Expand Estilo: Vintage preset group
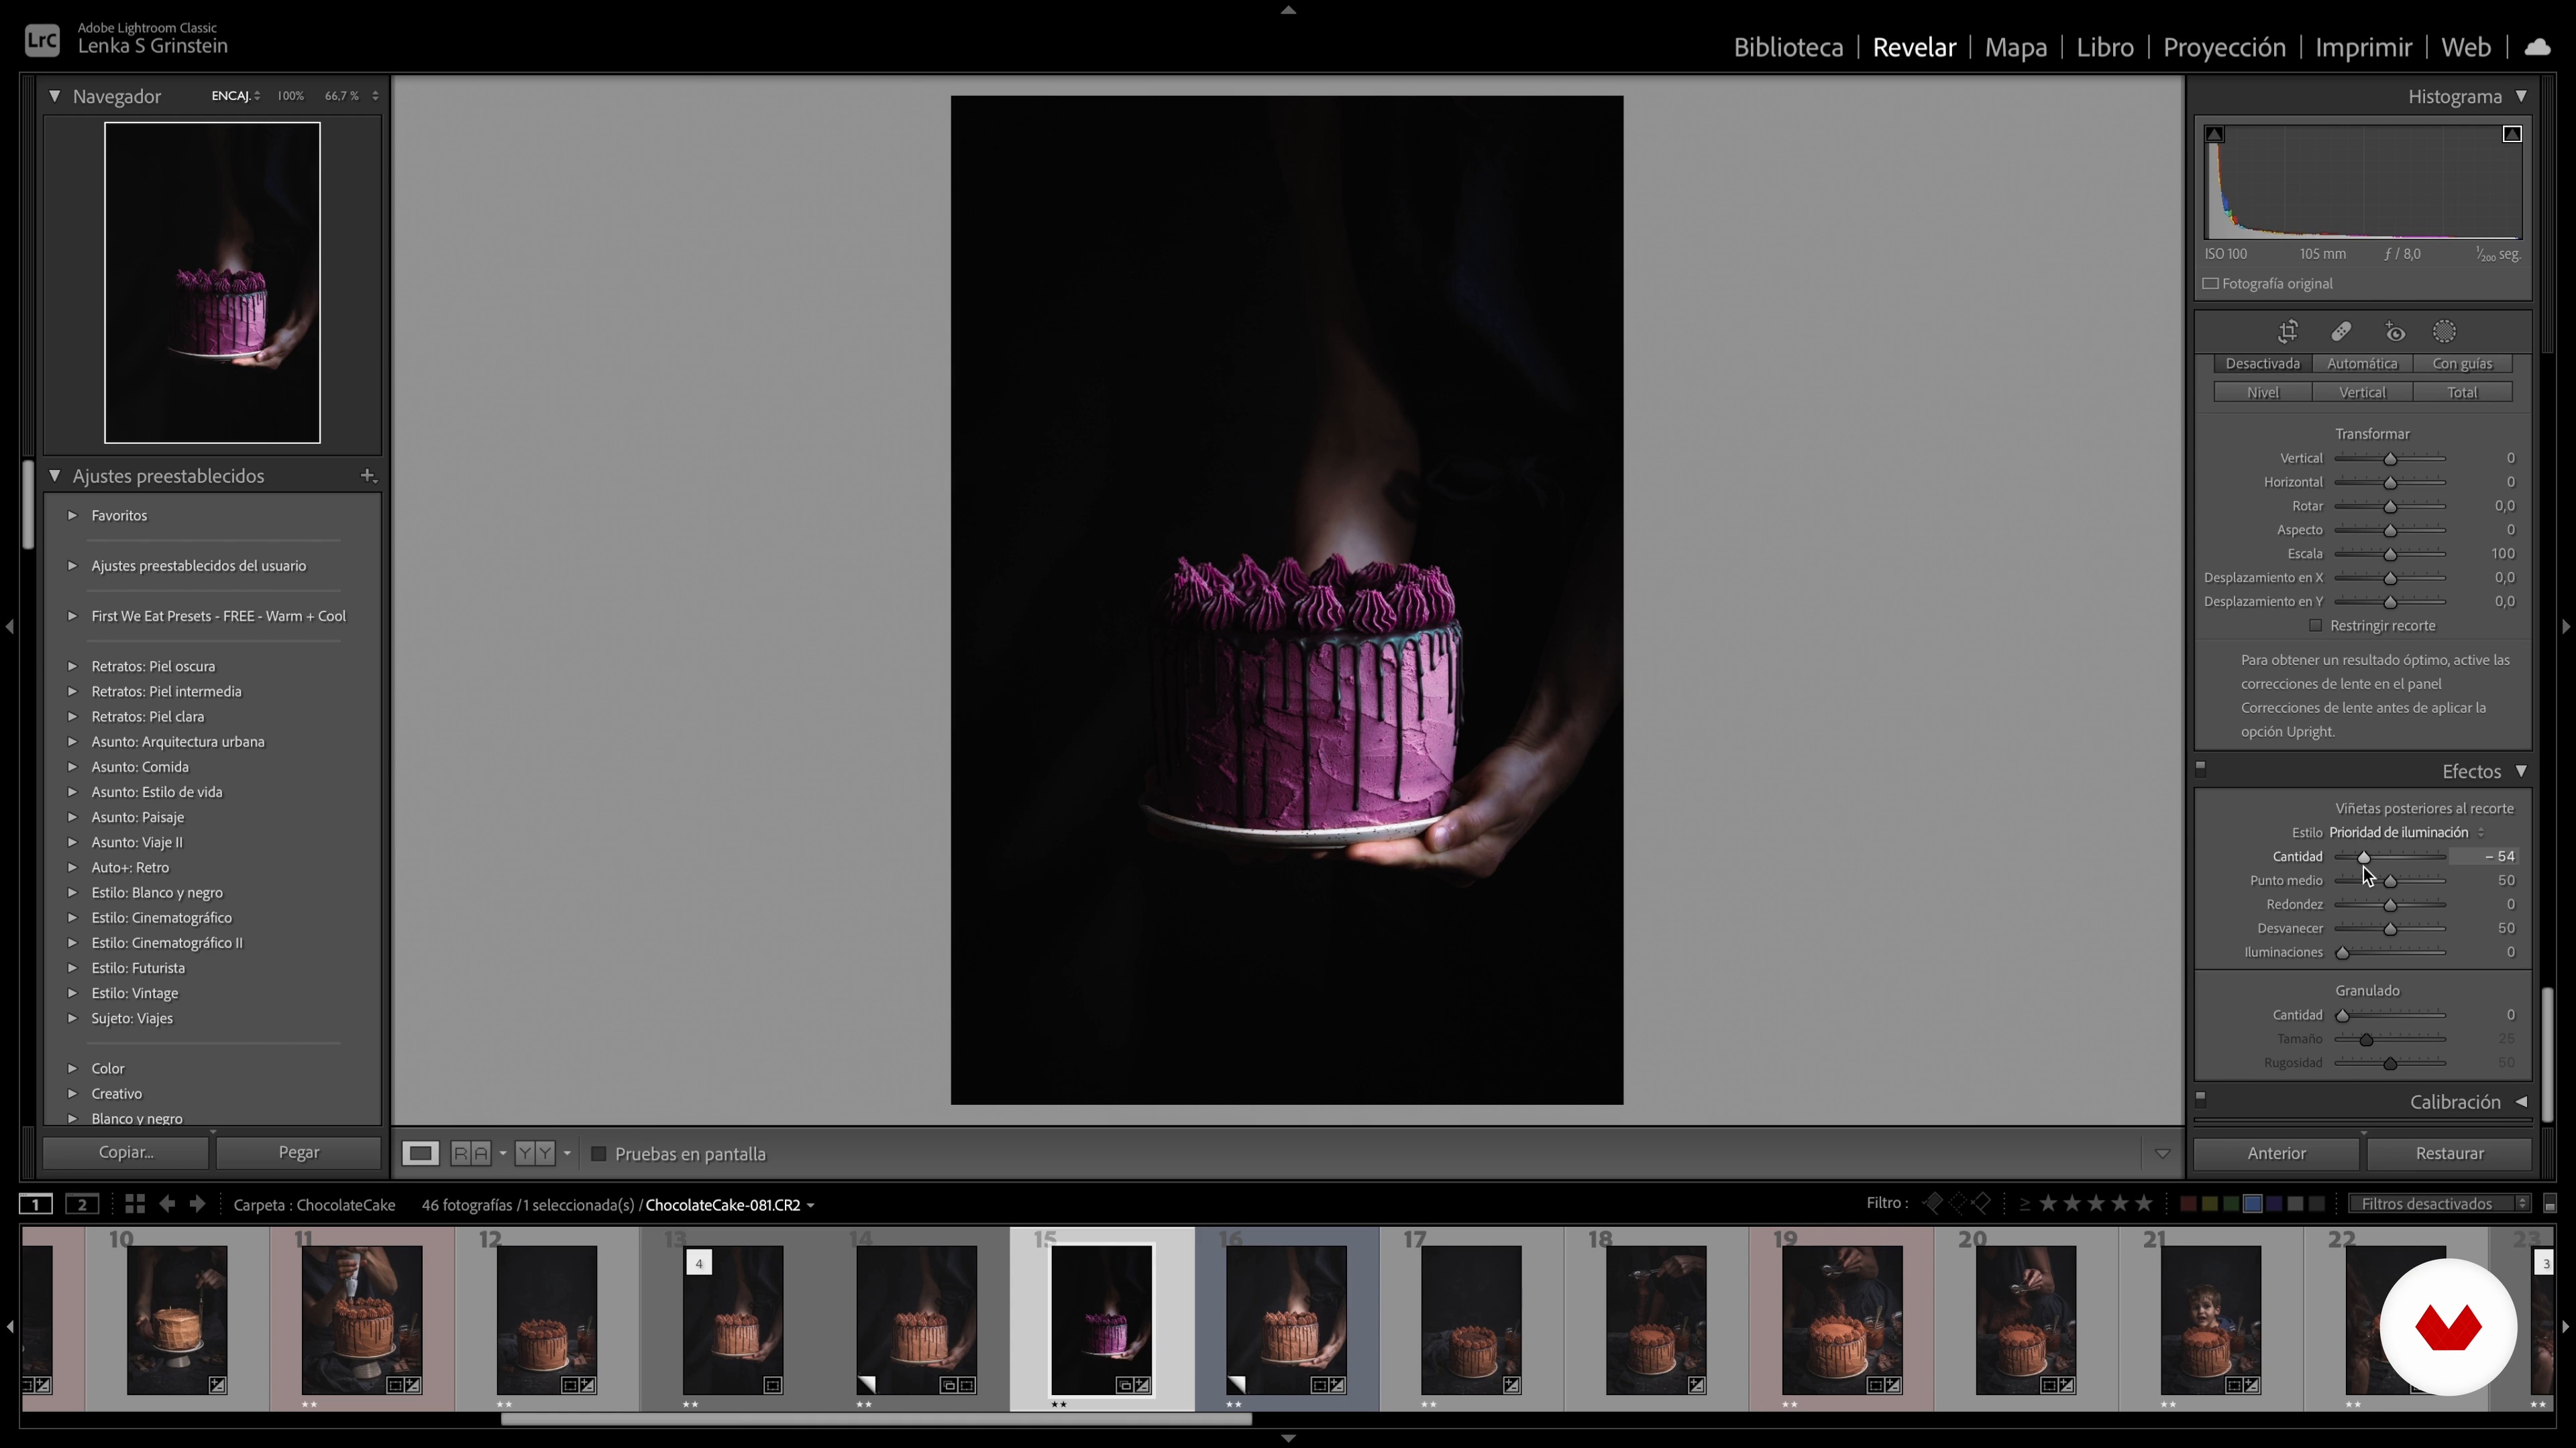 pos(72,993)
